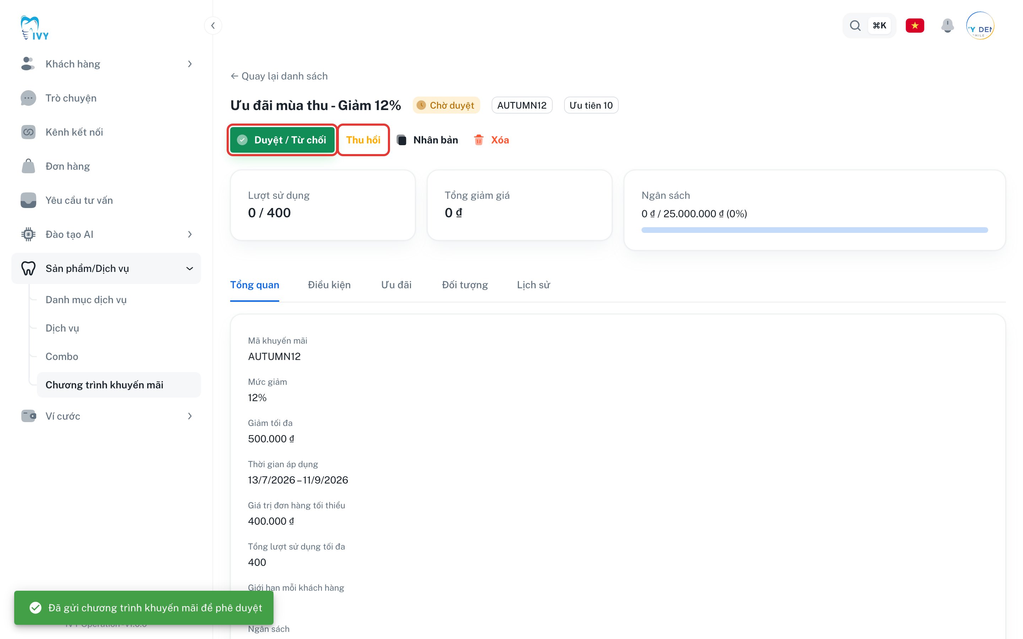The height and width of the screenshot is (639, 1023).
Task: Click Mã khuyến mãi value AUTUMN12
Action: 274,356
